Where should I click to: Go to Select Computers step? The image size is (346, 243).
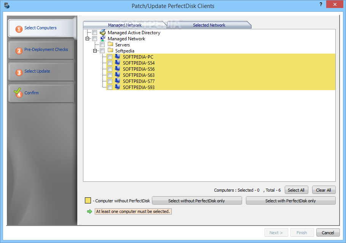[41, 28]
